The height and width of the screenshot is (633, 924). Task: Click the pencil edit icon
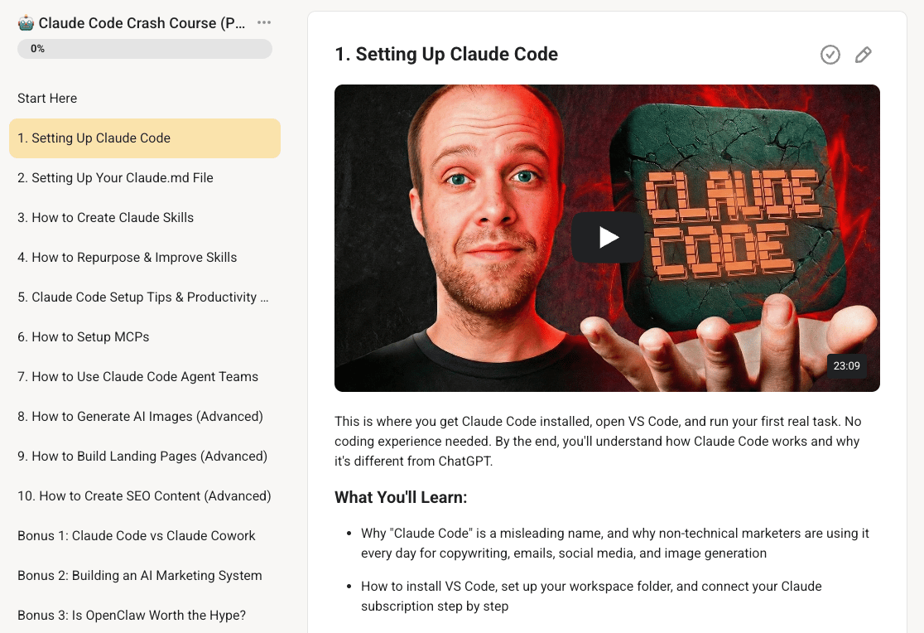(x=863, y=55)
